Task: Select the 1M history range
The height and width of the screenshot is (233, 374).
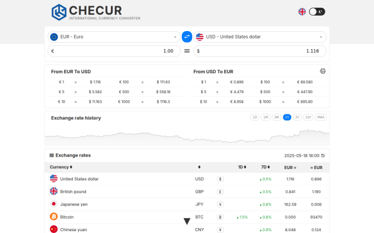Action: [x=266, y=117]
